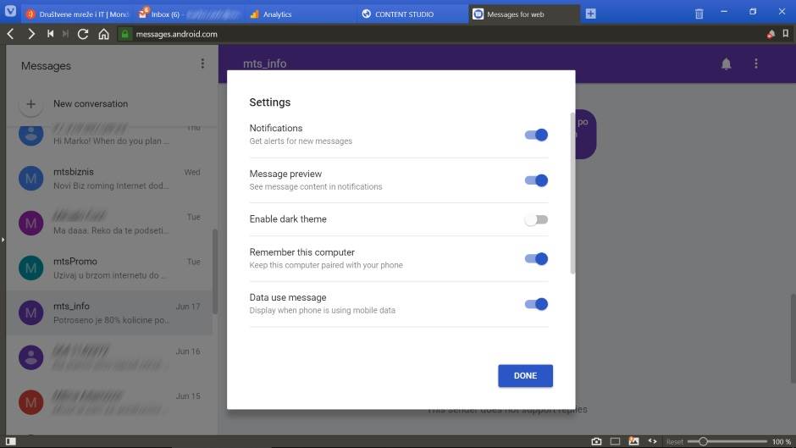Reload the page with the refresh icon
The height and width of the screenshot is (448, 796).
83,34
